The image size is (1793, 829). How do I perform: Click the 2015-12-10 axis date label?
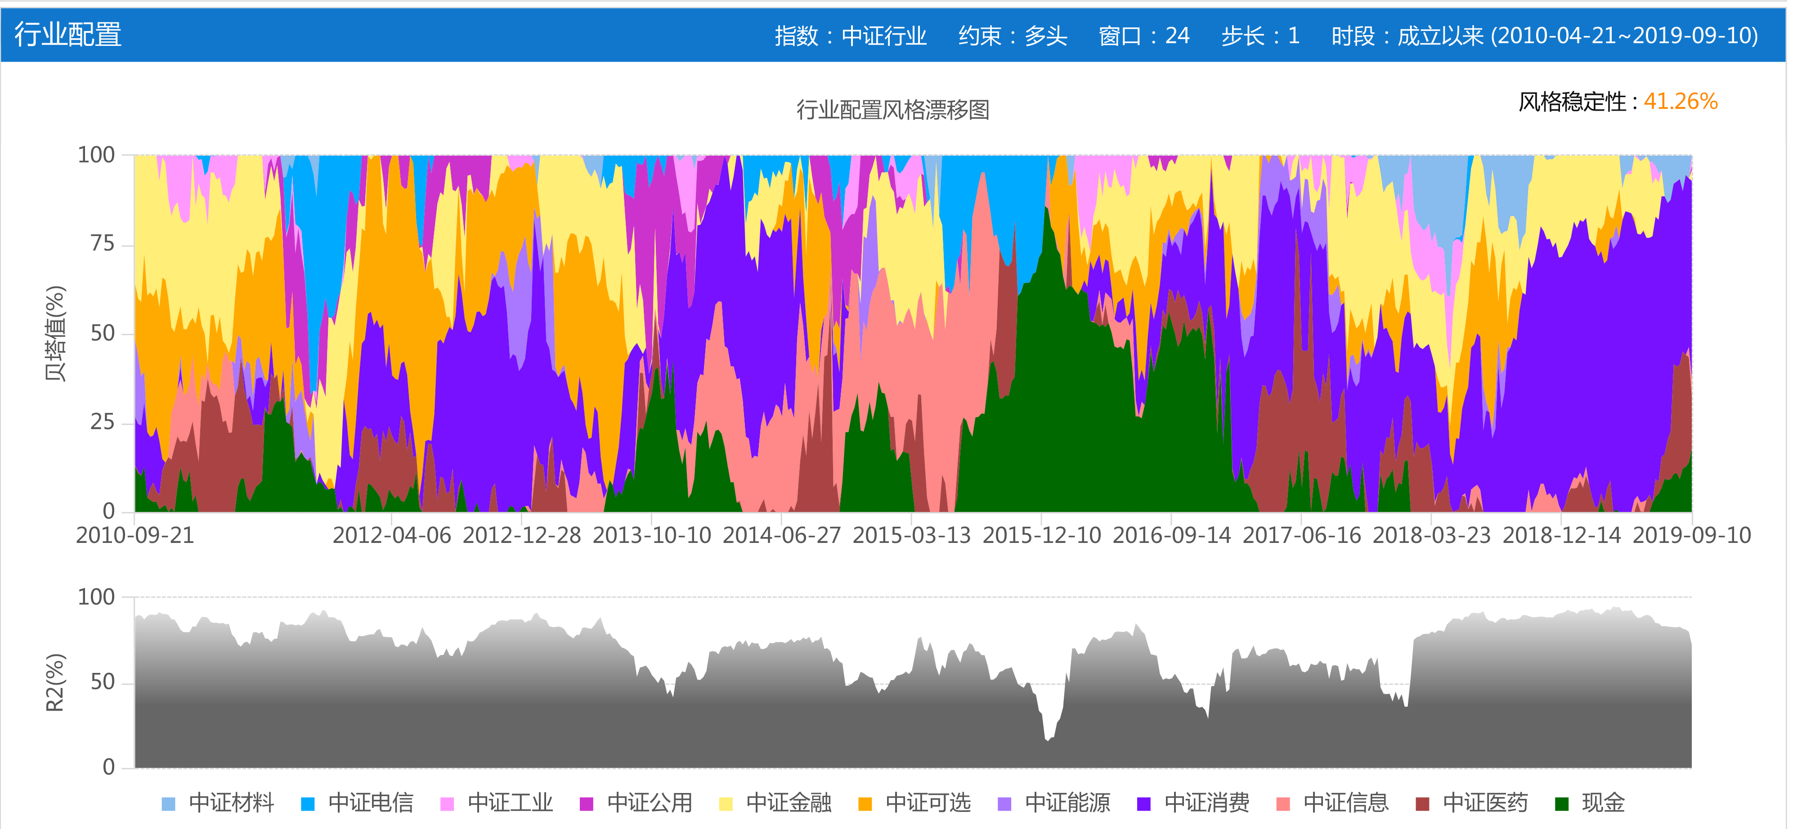1042,535
